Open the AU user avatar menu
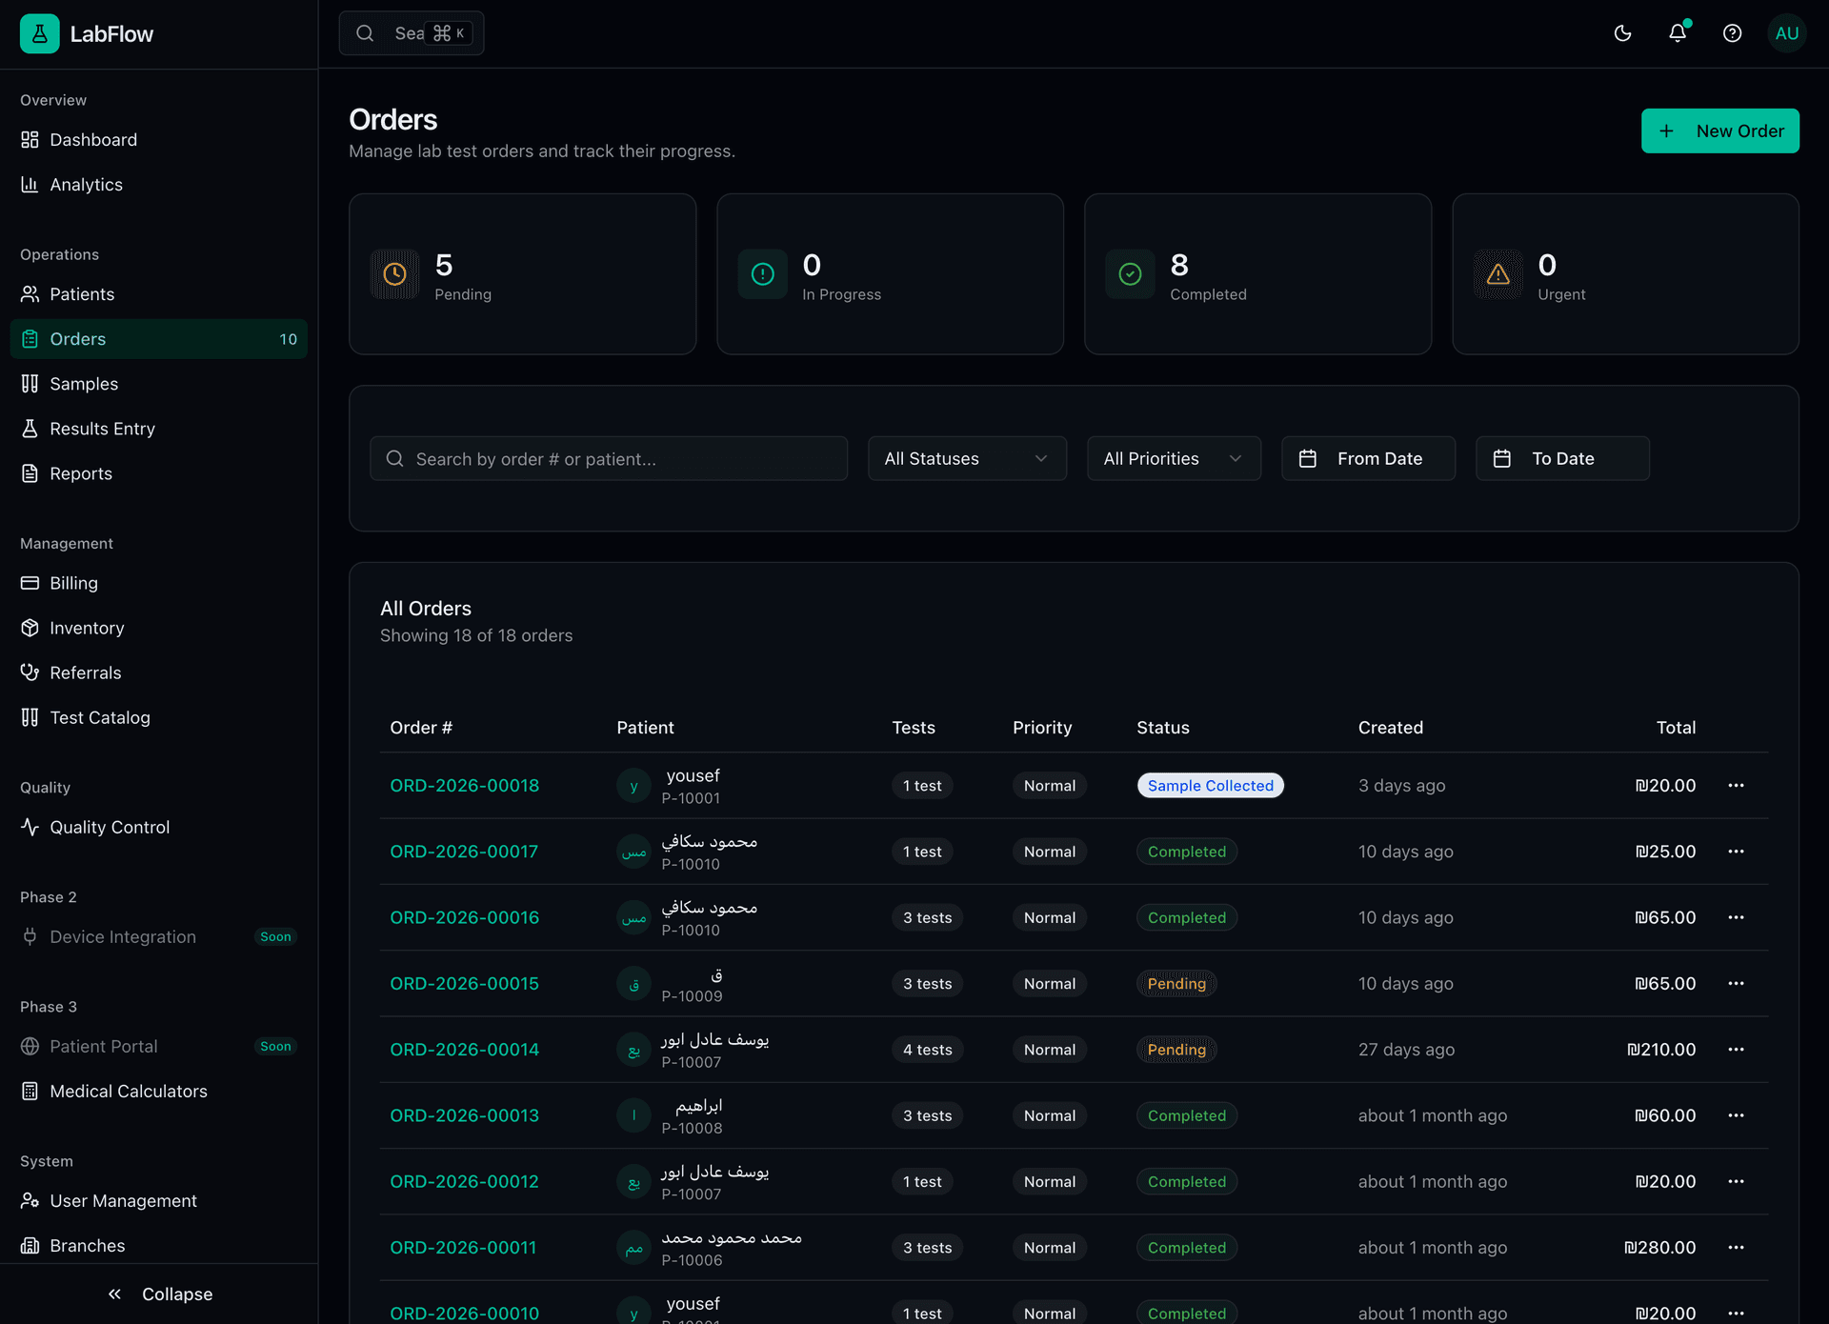 coord(1787,32)
